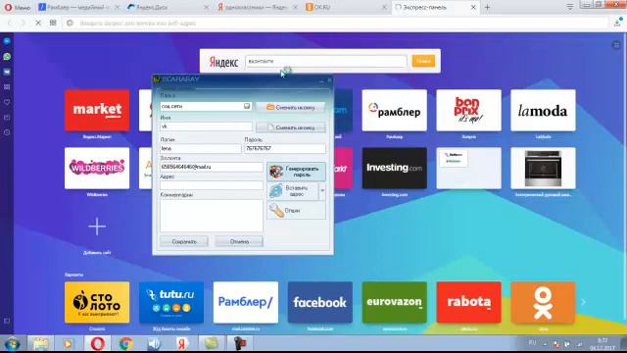Open Opera Меню button
This screenshot has height=353, width=627.
18,7
